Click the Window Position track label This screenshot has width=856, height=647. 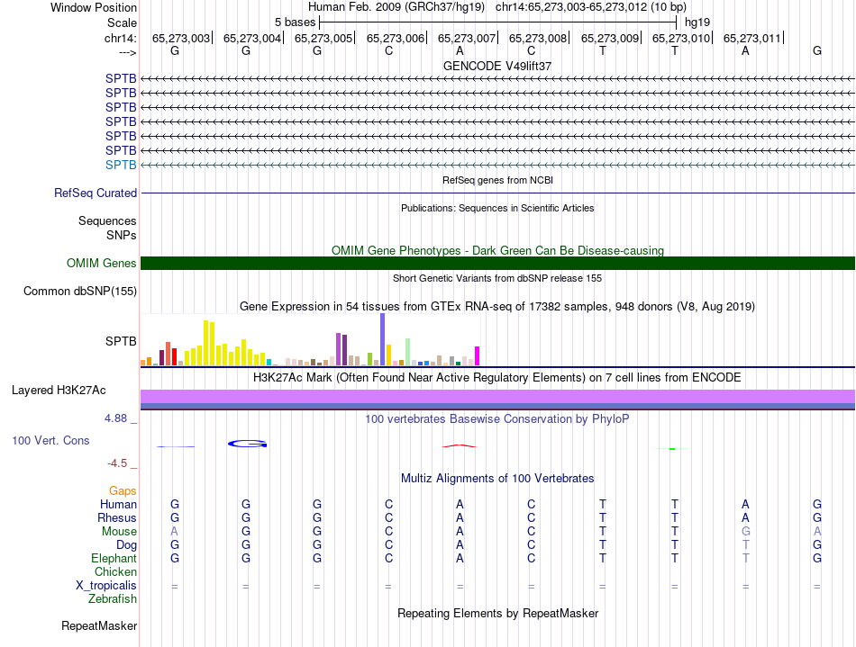click(94, 7)
